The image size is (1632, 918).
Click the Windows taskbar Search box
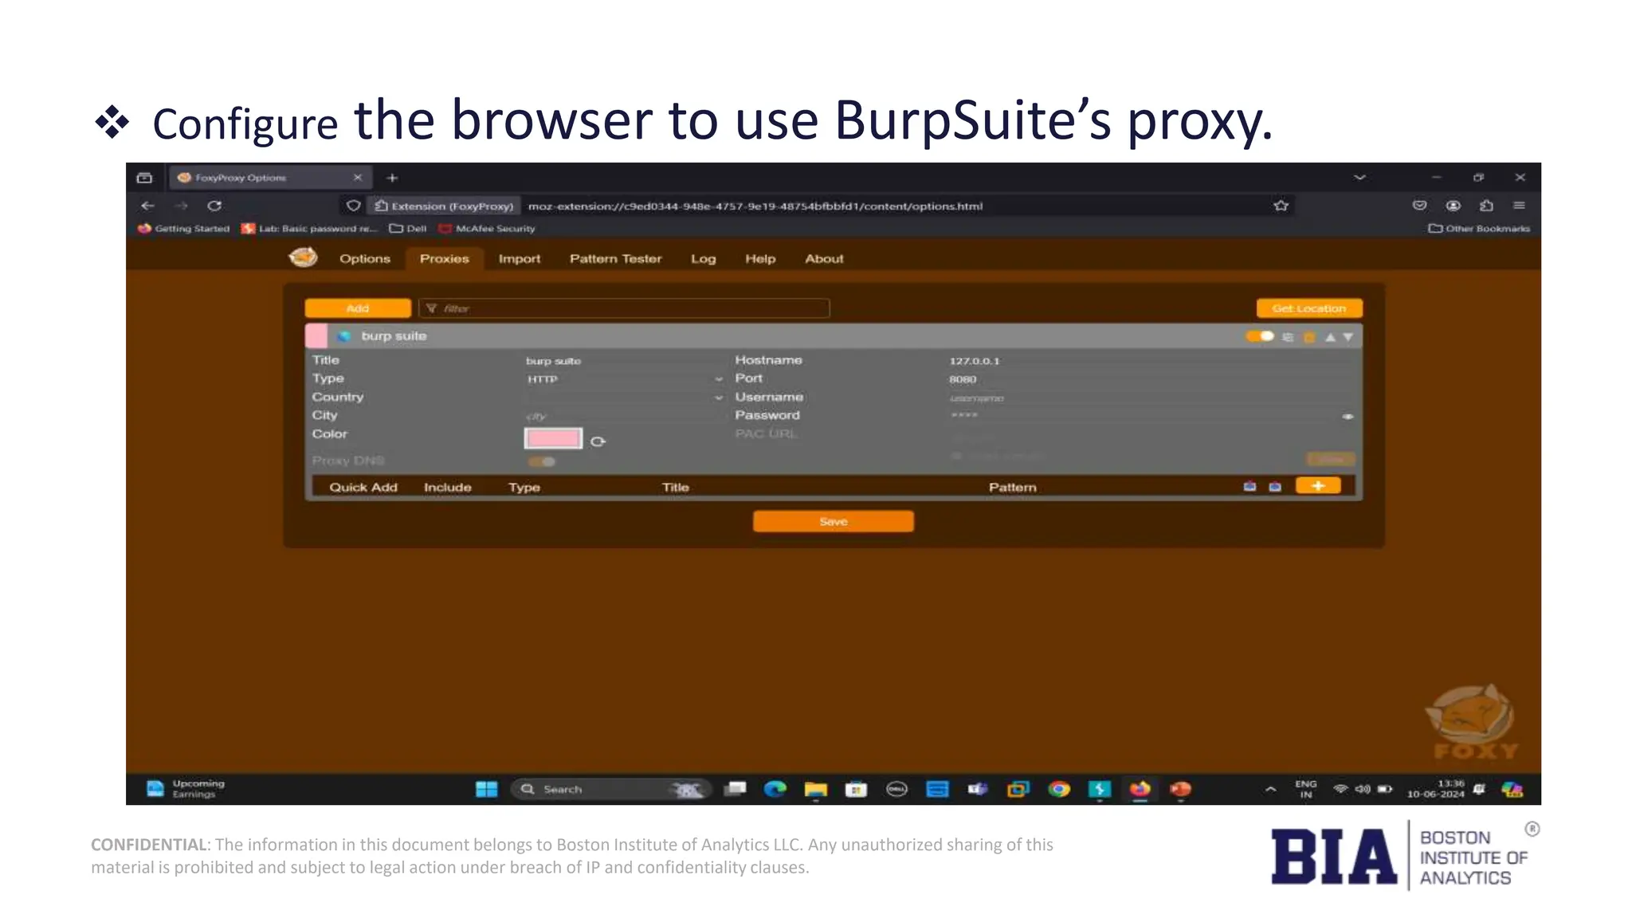pos(610,789)
